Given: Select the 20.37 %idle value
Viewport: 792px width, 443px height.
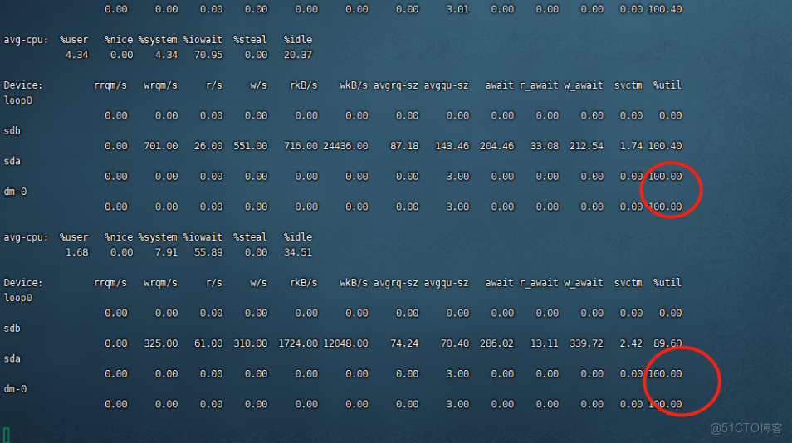Looking at the screenshot, I should 297,55.
